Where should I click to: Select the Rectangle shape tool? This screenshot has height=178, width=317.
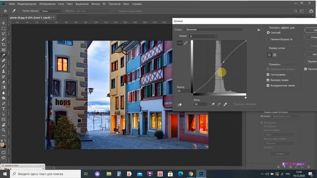pyautogui.click(x=3, y=120)
